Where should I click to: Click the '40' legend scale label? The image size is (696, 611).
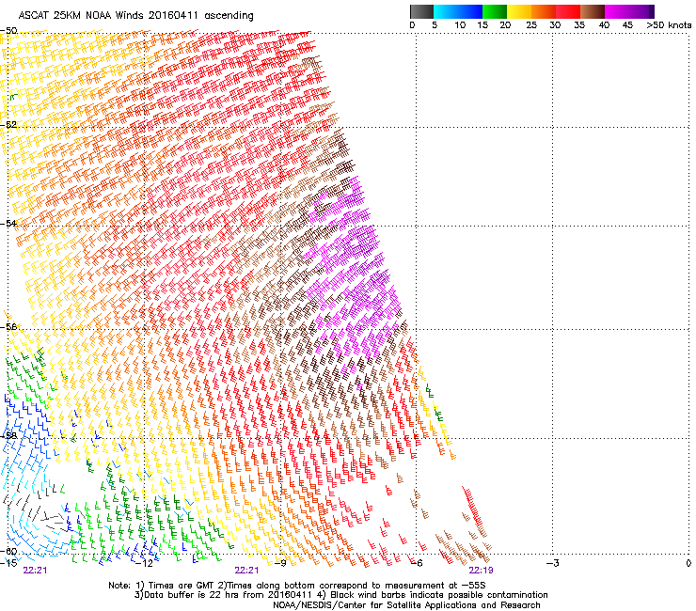(604, 24)
